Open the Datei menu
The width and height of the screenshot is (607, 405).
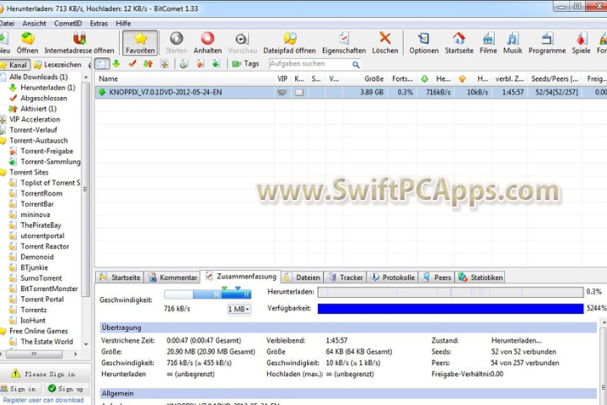(6, 24)
